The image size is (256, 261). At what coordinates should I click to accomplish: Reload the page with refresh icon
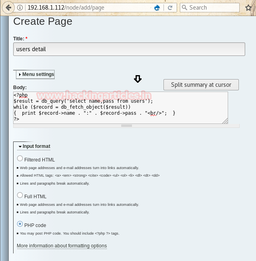click(x=170, y=8)
